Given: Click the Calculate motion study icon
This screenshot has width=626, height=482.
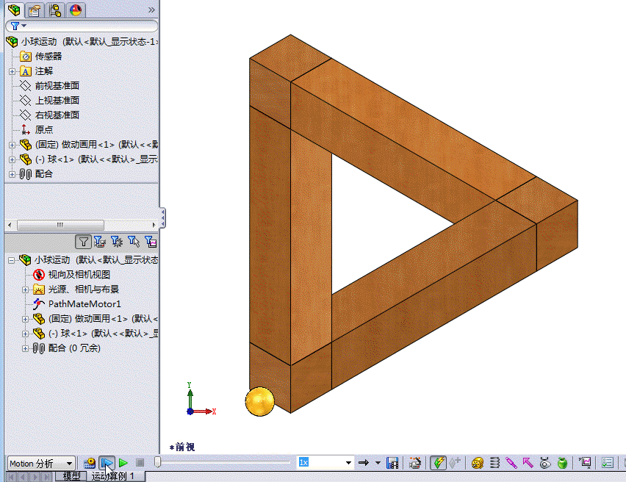Looking at the screenshot, I should click(x=90, y=463).
